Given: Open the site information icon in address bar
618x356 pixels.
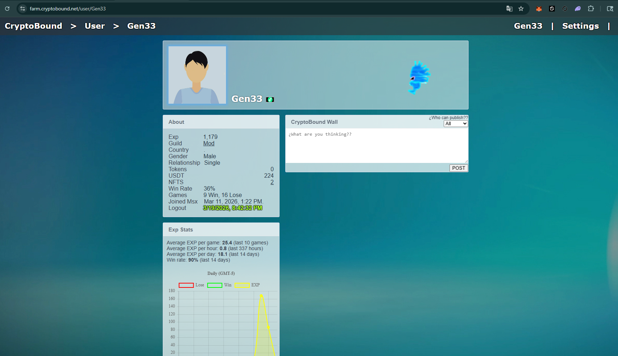Looking at the screenshot, I should 23,9.
